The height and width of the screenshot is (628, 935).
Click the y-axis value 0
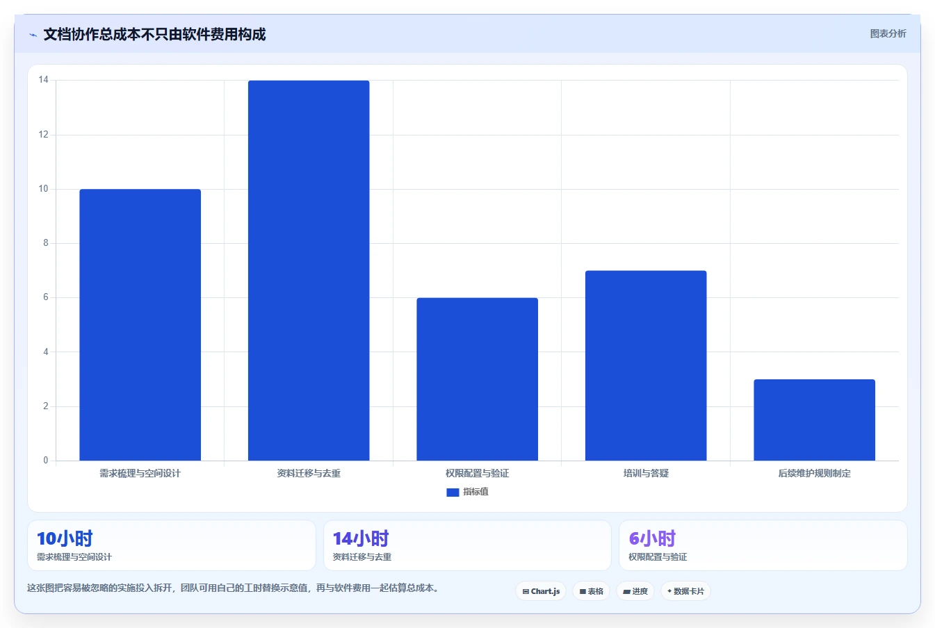click(x=46, y=461)
